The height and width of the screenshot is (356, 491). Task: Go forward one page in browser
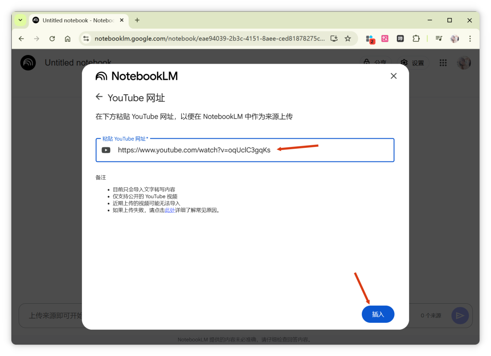point(37,39)
